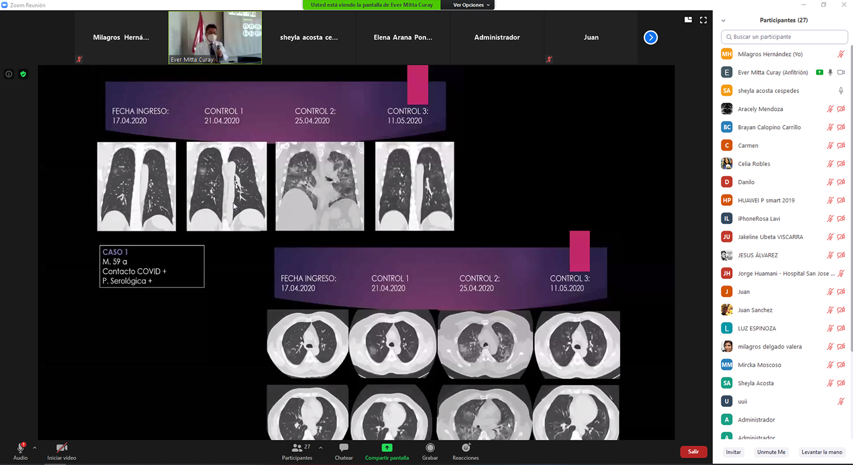Click Ever Mitta Curay's microphone icon
Screen dimensions: 853x465
pyautogui.click(x=830, y=72)
